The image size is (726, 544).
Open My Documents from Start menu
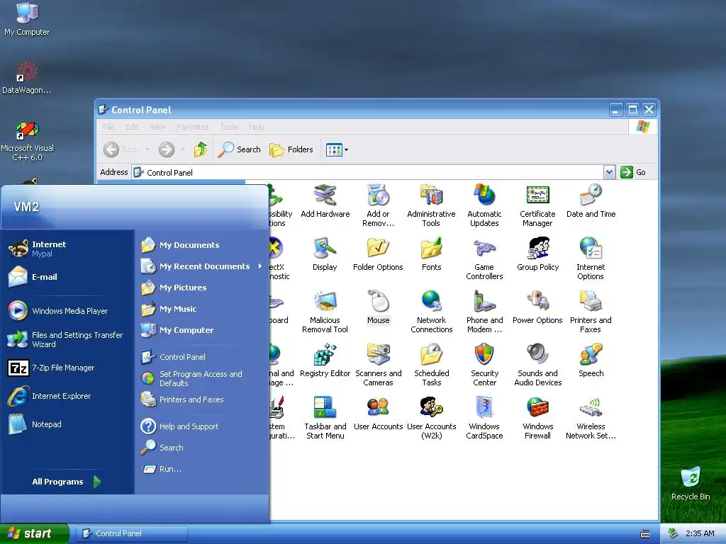[181, 245]
